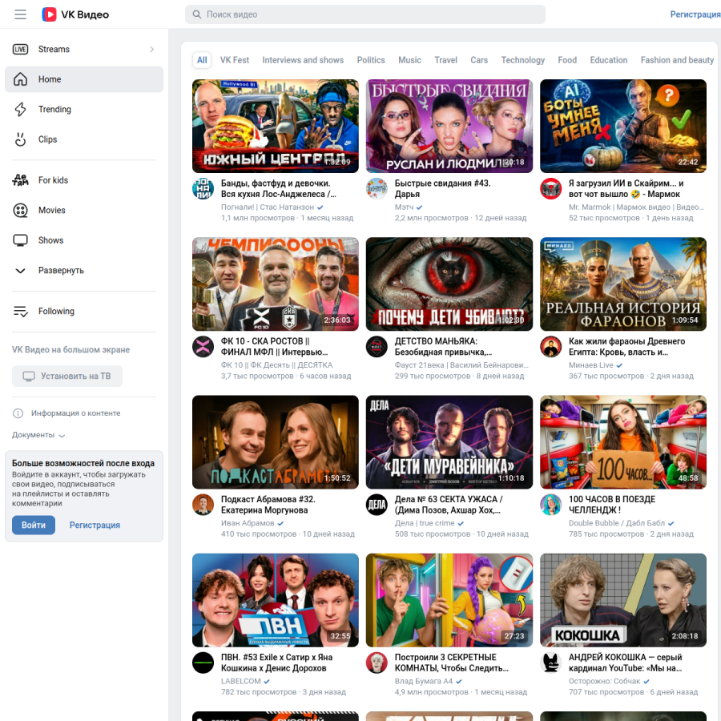The width and height of the screenshot is (721, 721).
Task: Open Иван Абрамов channel avatar
Action: tap(203, 505)
